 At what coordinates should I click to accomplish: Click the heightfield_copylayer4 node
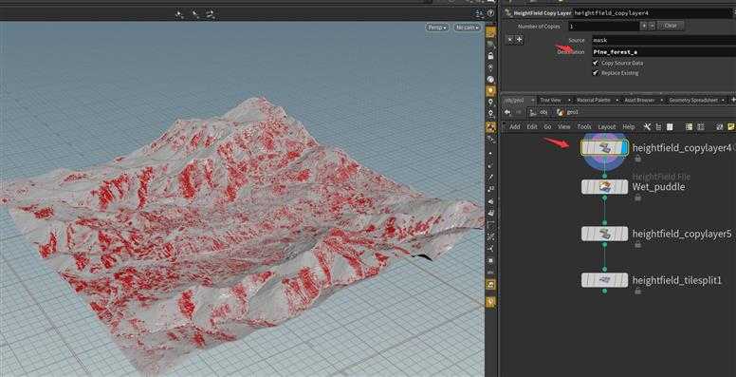coord(604,148)
